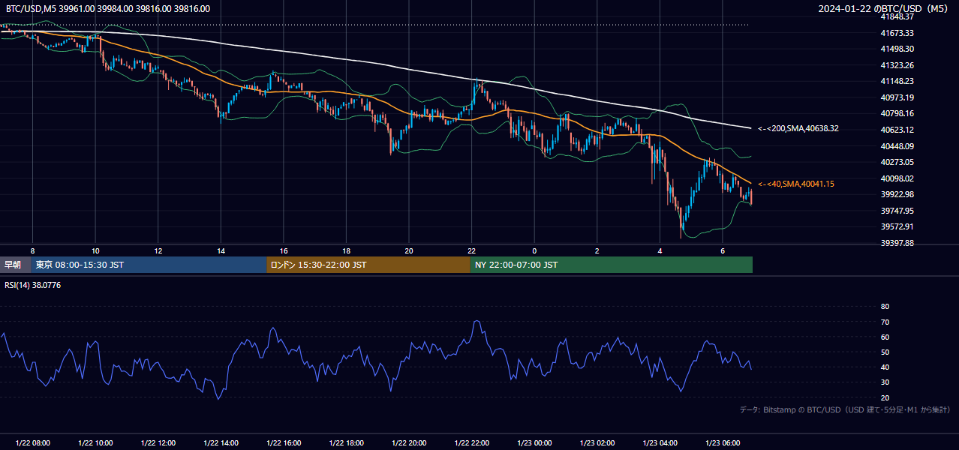Click price axis label 40098.02
This screenshot has width=959, height=450.
tap(897, 178)
